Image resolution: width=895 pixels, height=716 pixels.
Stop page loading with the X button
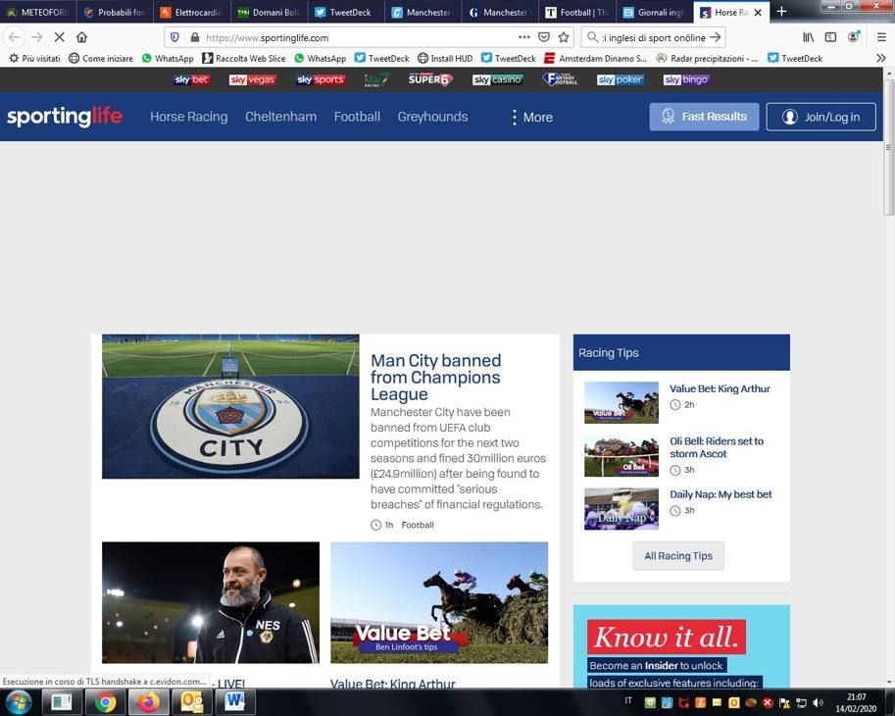59,37
